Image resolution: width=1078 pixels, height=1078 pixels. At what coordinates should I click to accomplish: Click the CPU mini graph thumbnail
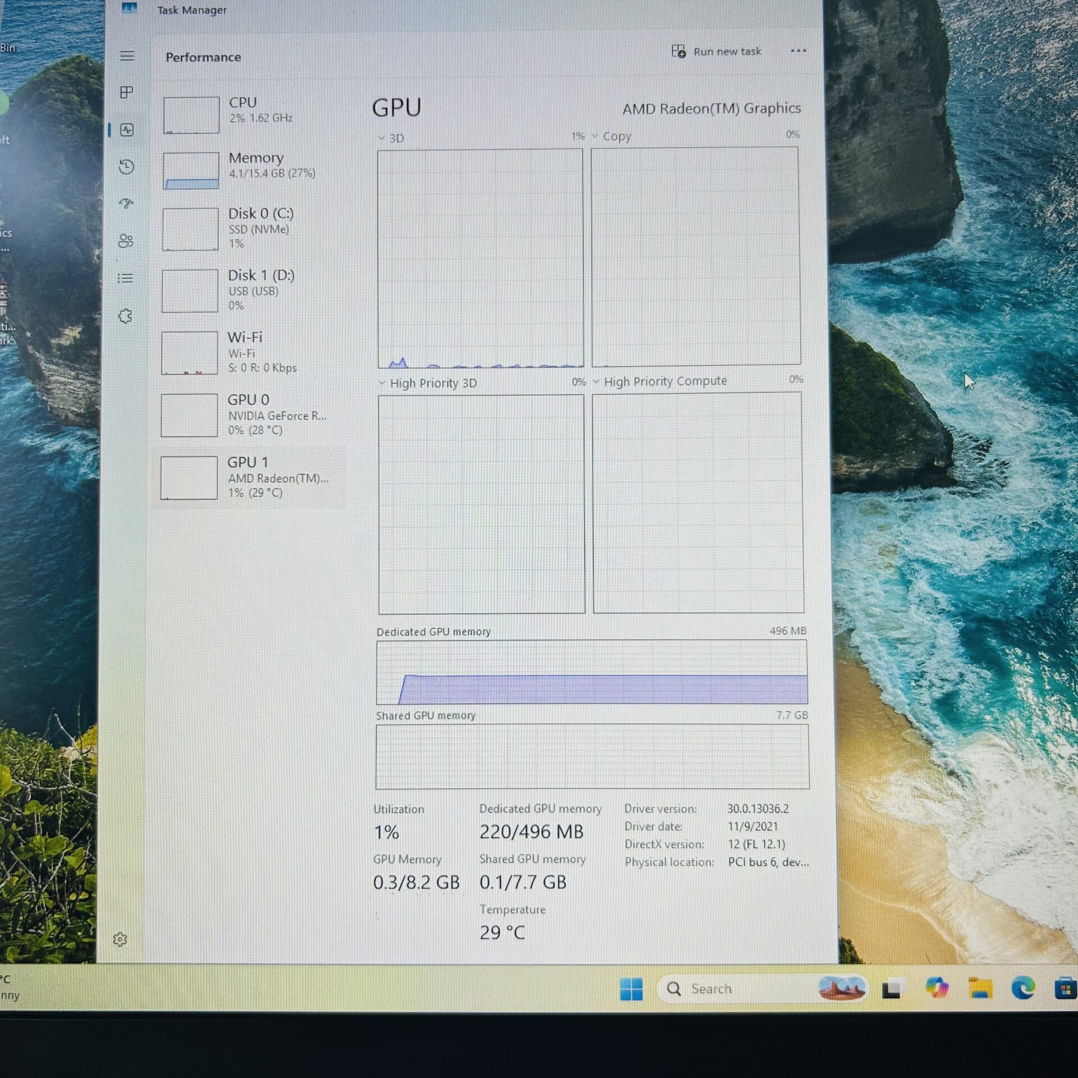point(191,115)
